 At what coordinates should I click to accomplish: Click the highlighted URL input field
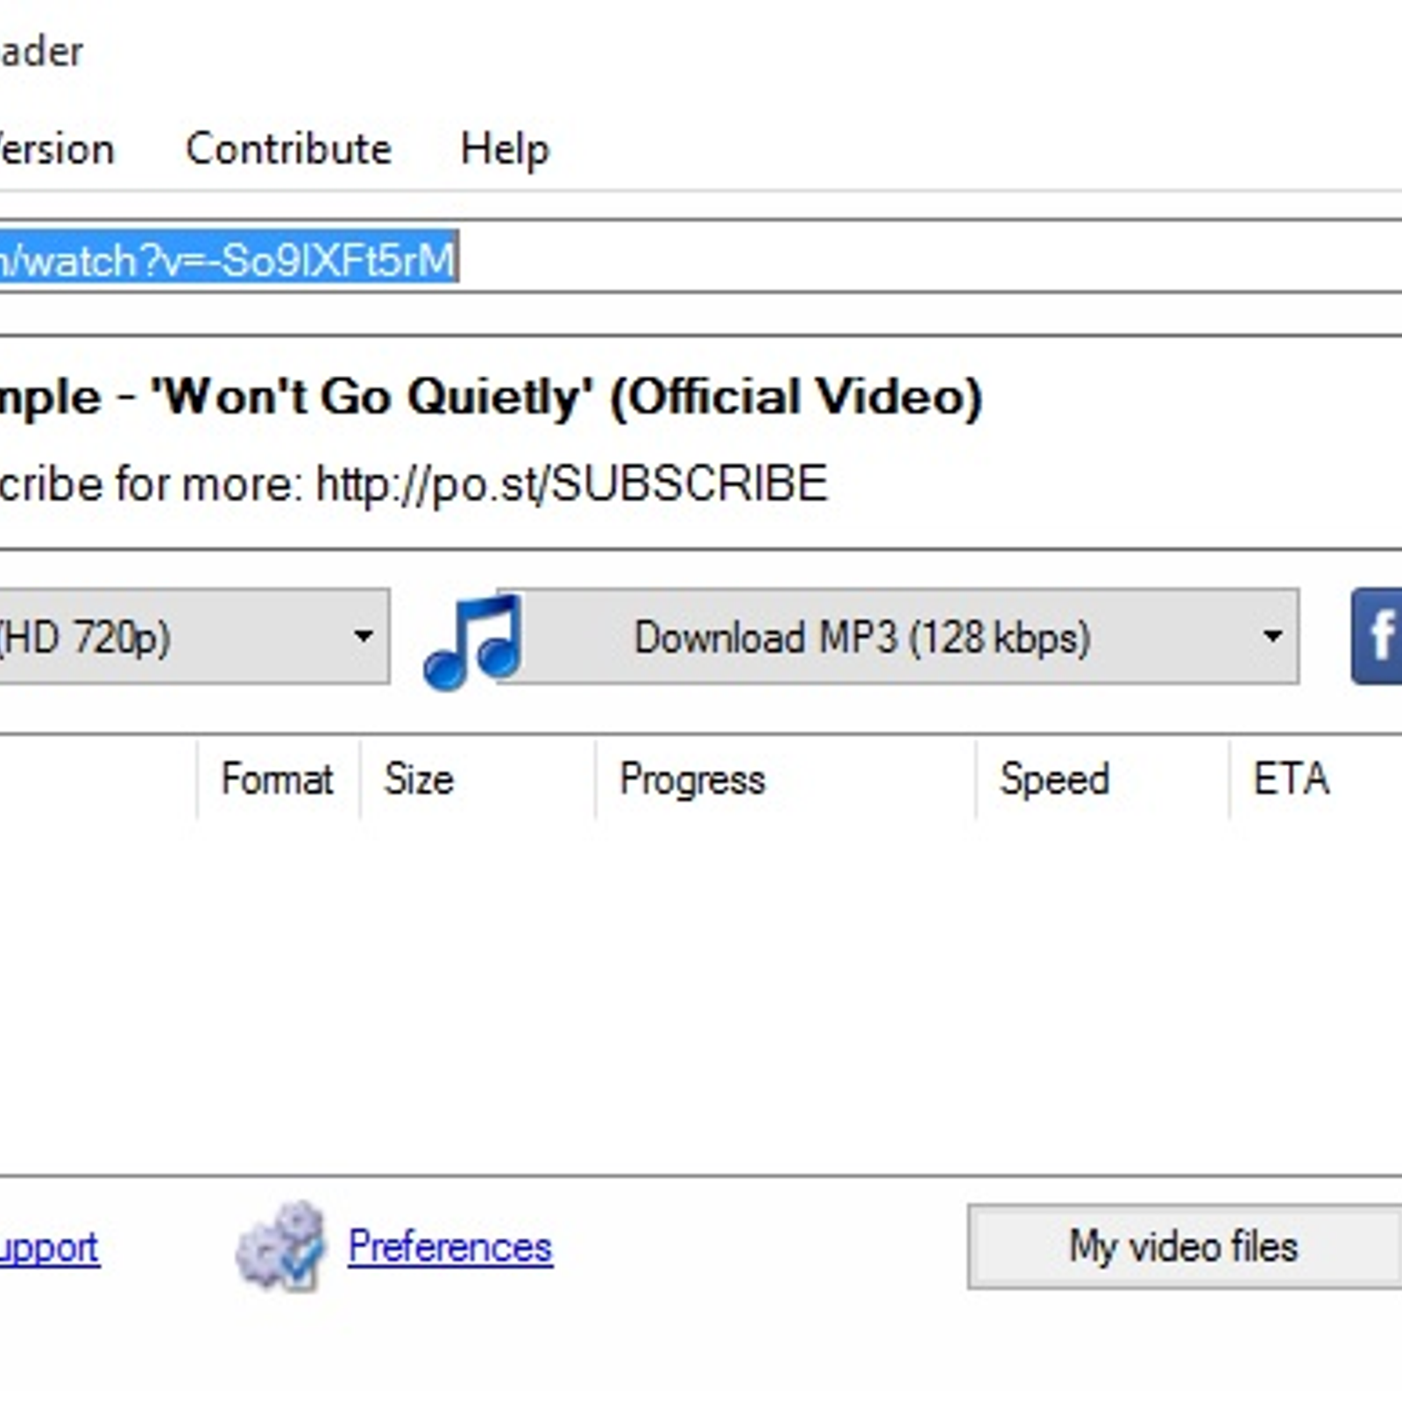701,257
